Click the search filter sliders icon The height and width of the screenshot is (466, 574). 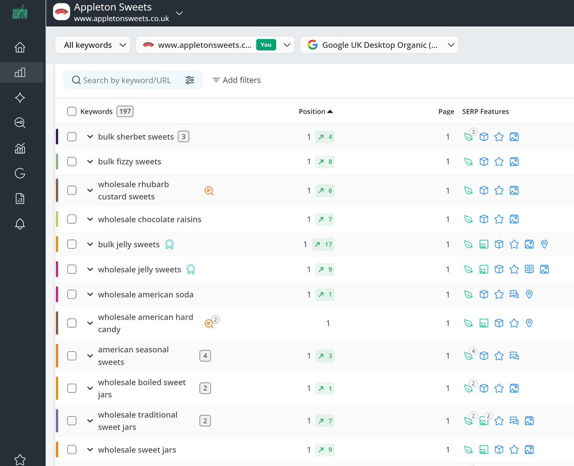coord(190,80)
